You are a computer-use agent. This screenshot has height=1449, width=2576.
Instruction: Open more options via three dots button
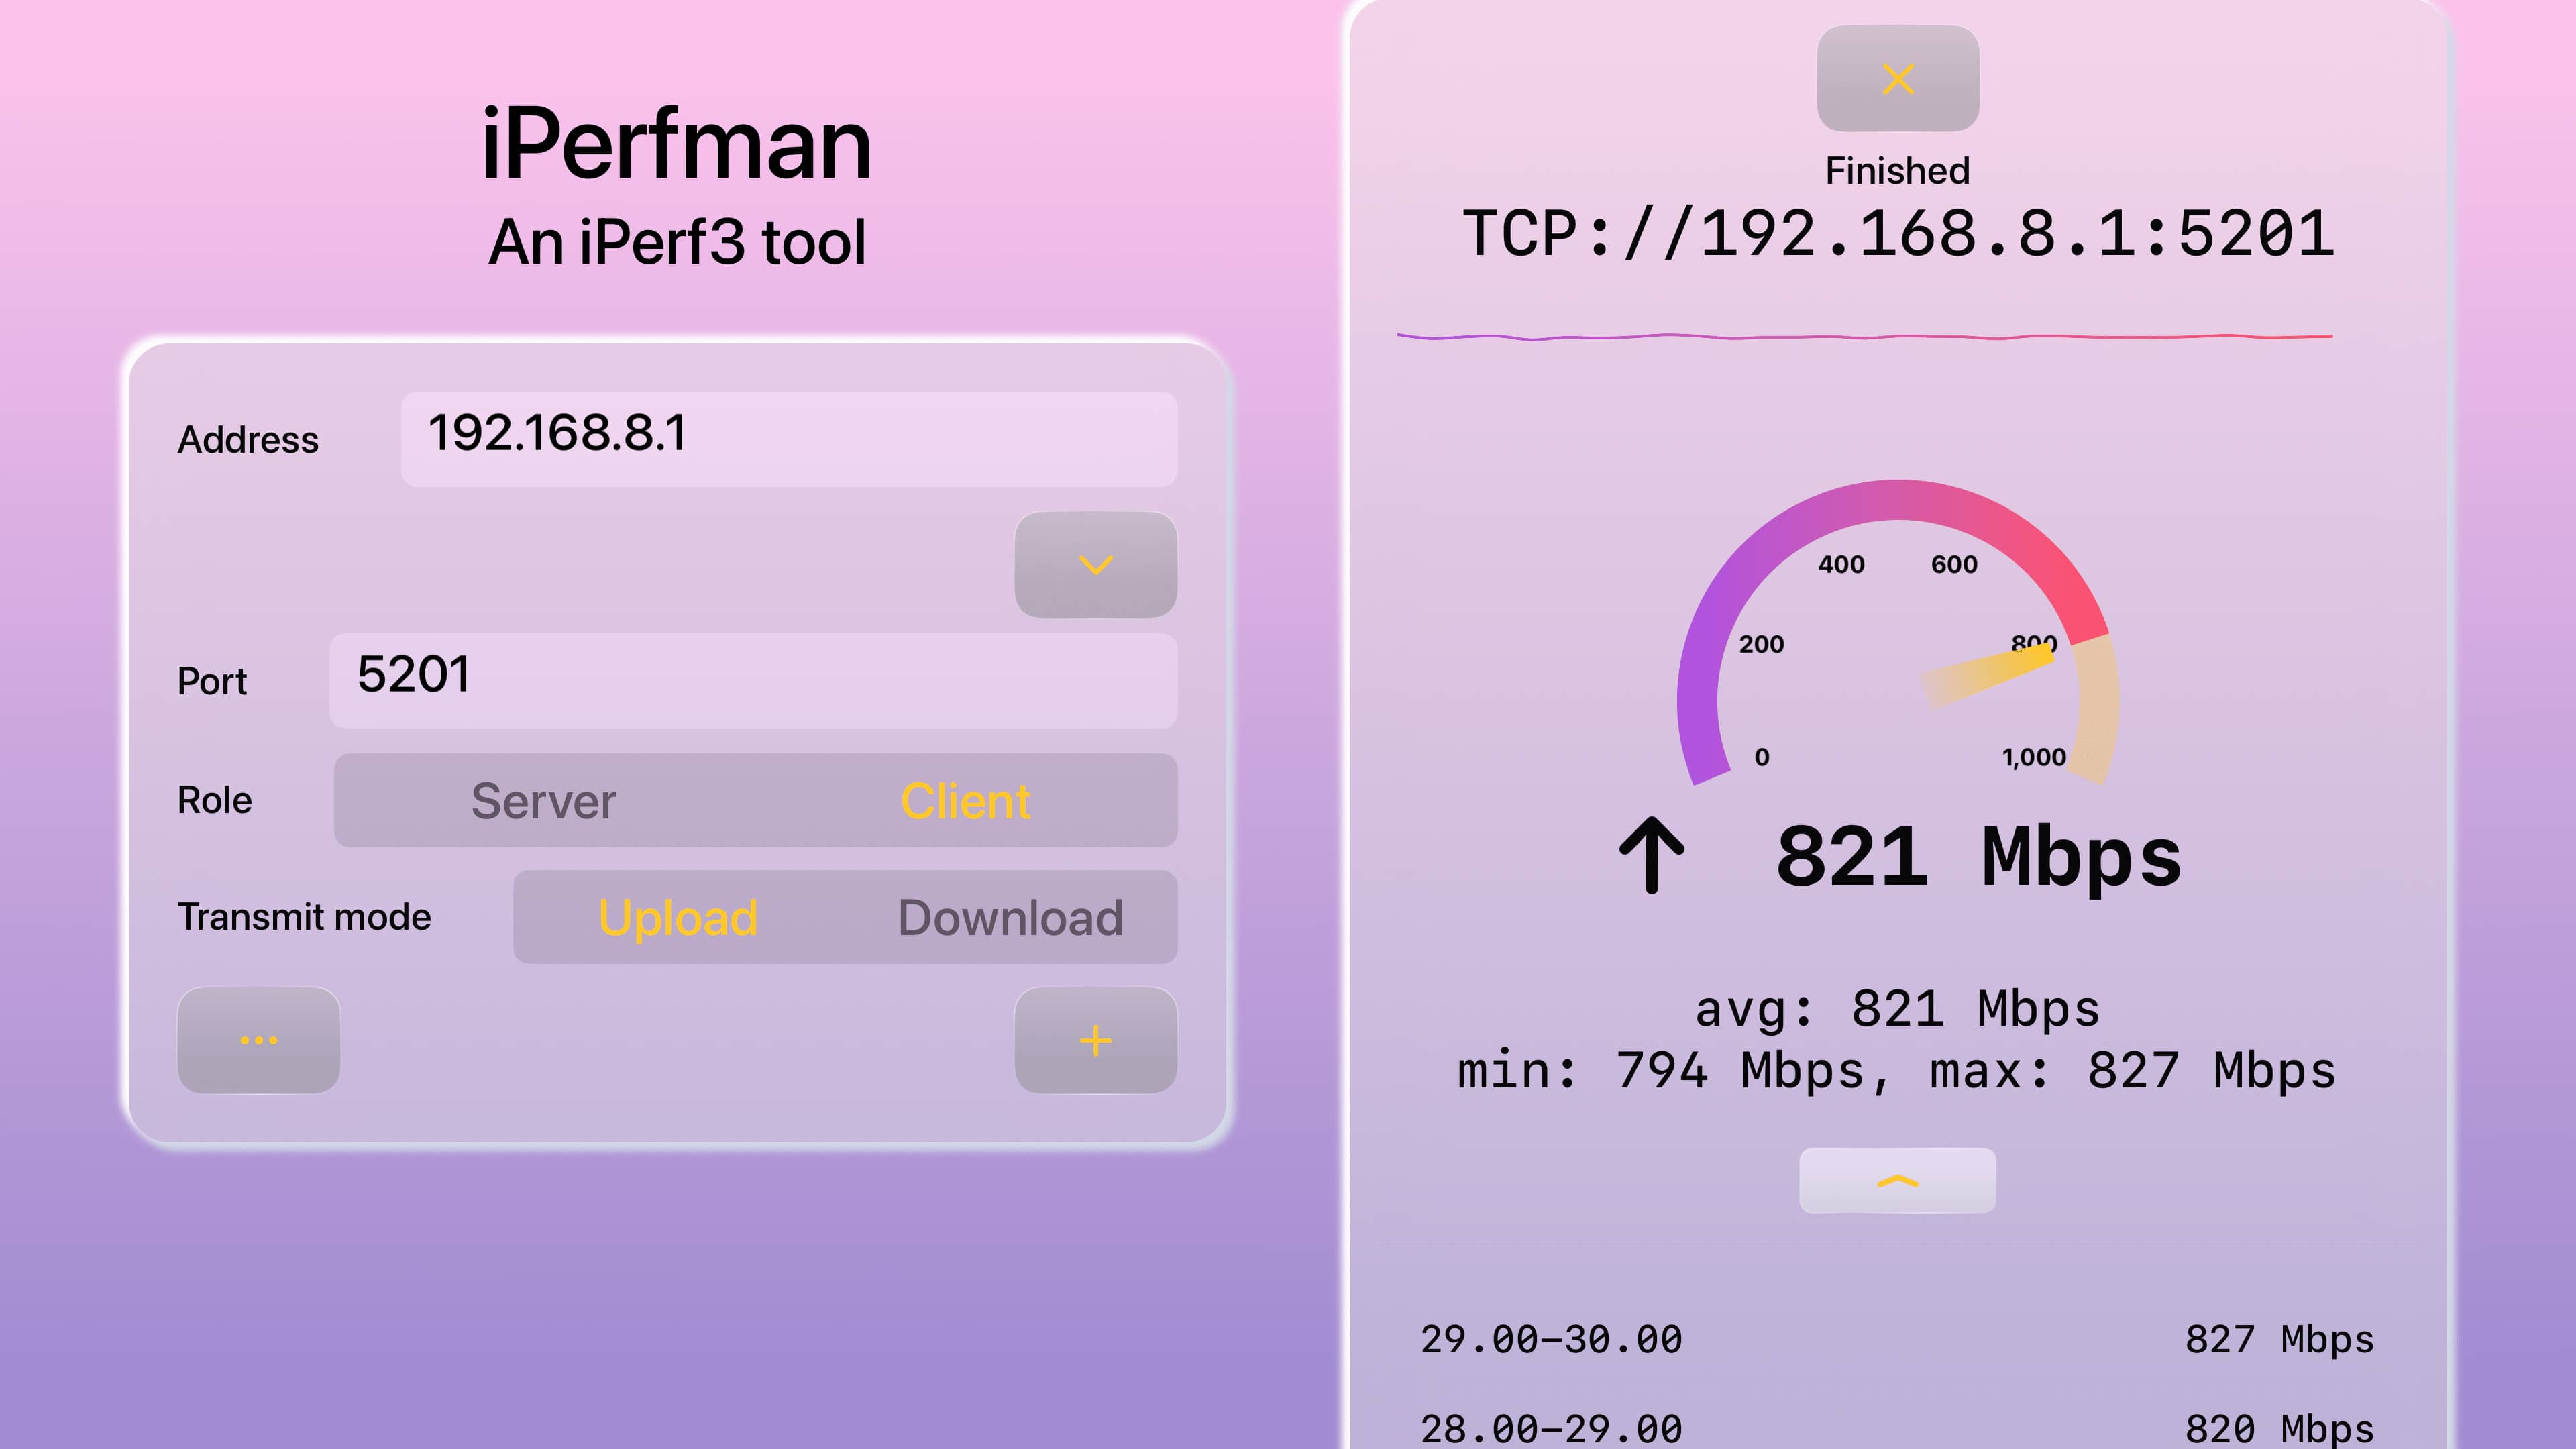258,1040
